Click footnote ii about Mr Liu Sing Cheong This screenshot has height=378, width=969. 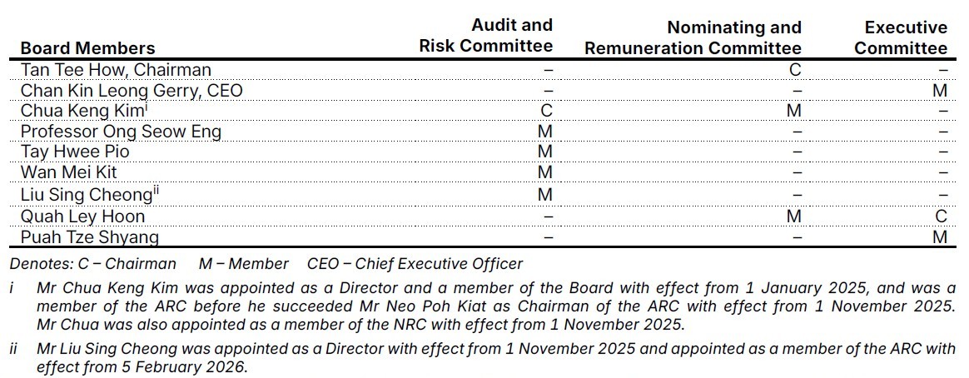click(x=496, y=357)
